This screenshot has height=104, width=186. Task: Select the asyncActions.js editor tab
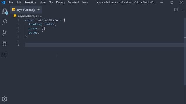[x=26, y=10]
